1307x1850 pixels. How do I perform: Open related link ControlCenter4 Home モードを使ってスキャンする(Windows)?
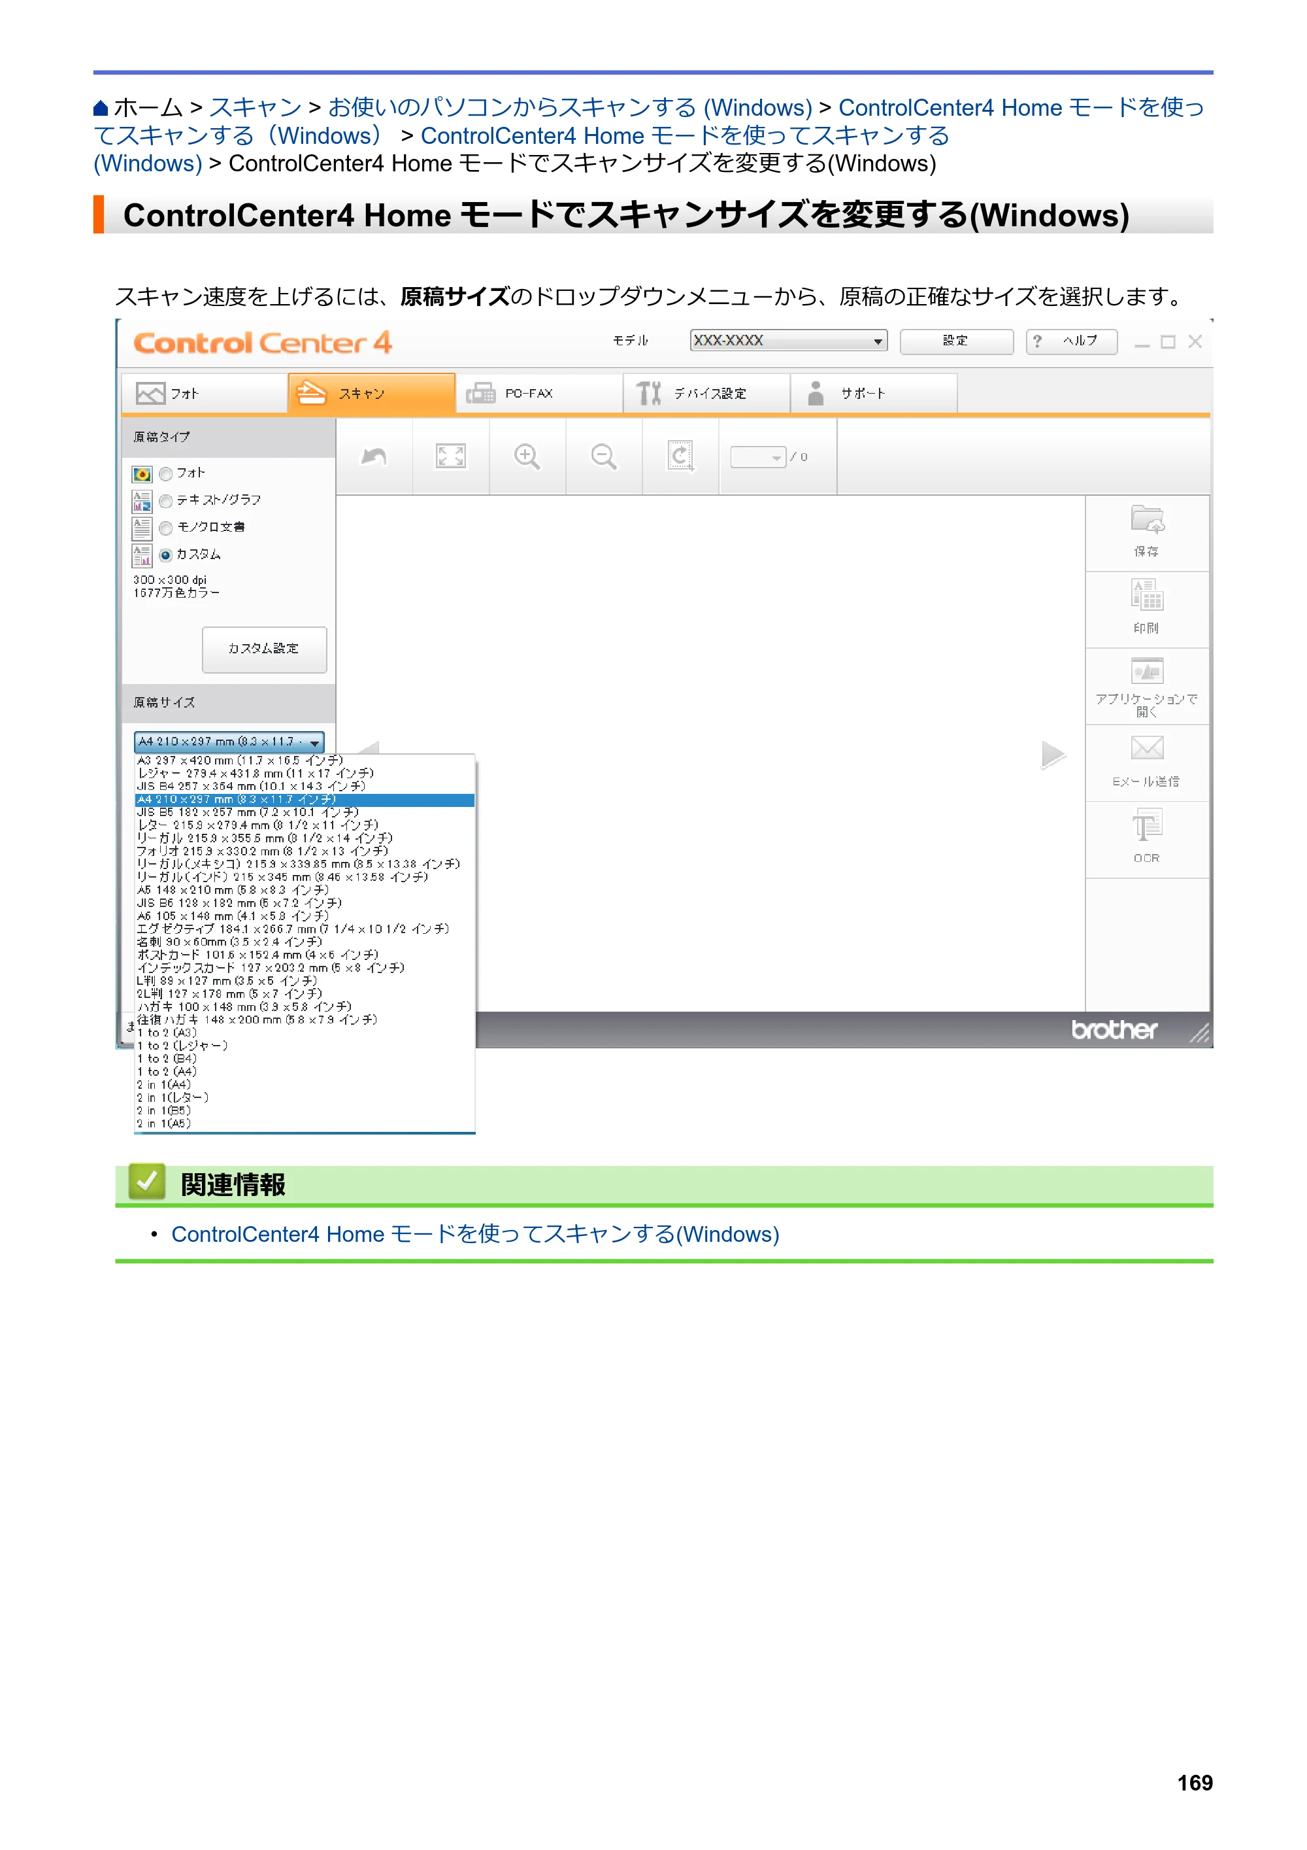point(475,1235)
